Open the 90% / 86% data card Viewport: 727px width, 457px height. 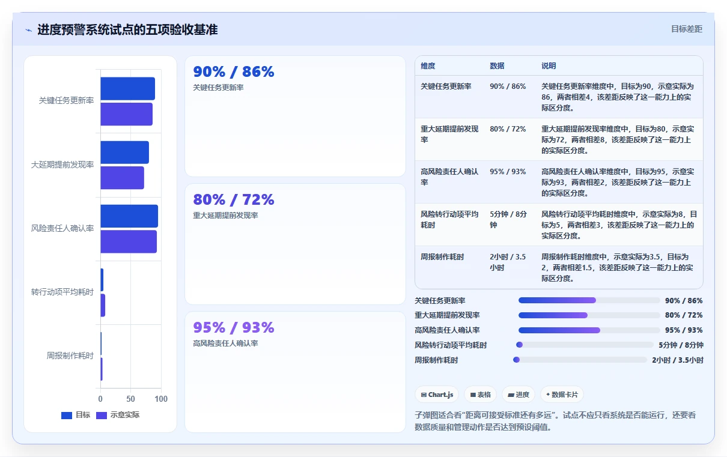(295, 116)
